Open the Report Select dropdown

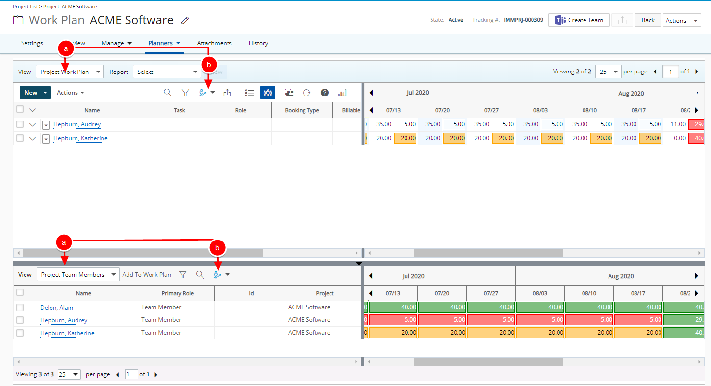(167, 72)
